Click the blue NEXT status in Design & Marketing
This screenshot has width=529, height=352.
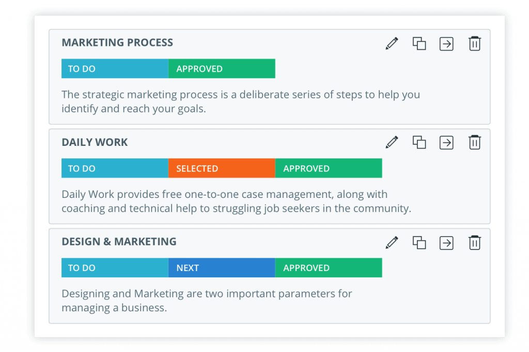click(x=222, y=268)
